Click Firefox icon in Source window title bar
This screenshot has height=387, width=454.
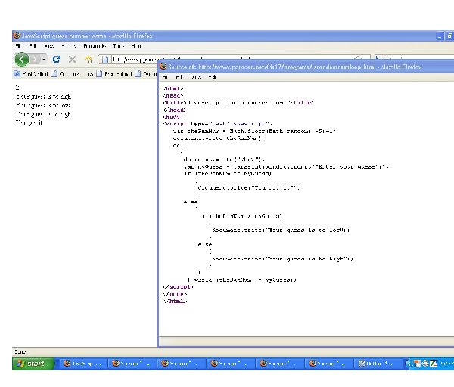pos(163,67)
